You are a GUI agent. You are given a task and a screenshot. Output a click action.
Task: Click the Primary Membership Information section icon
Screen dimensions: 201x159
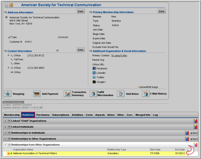point(90,12)
